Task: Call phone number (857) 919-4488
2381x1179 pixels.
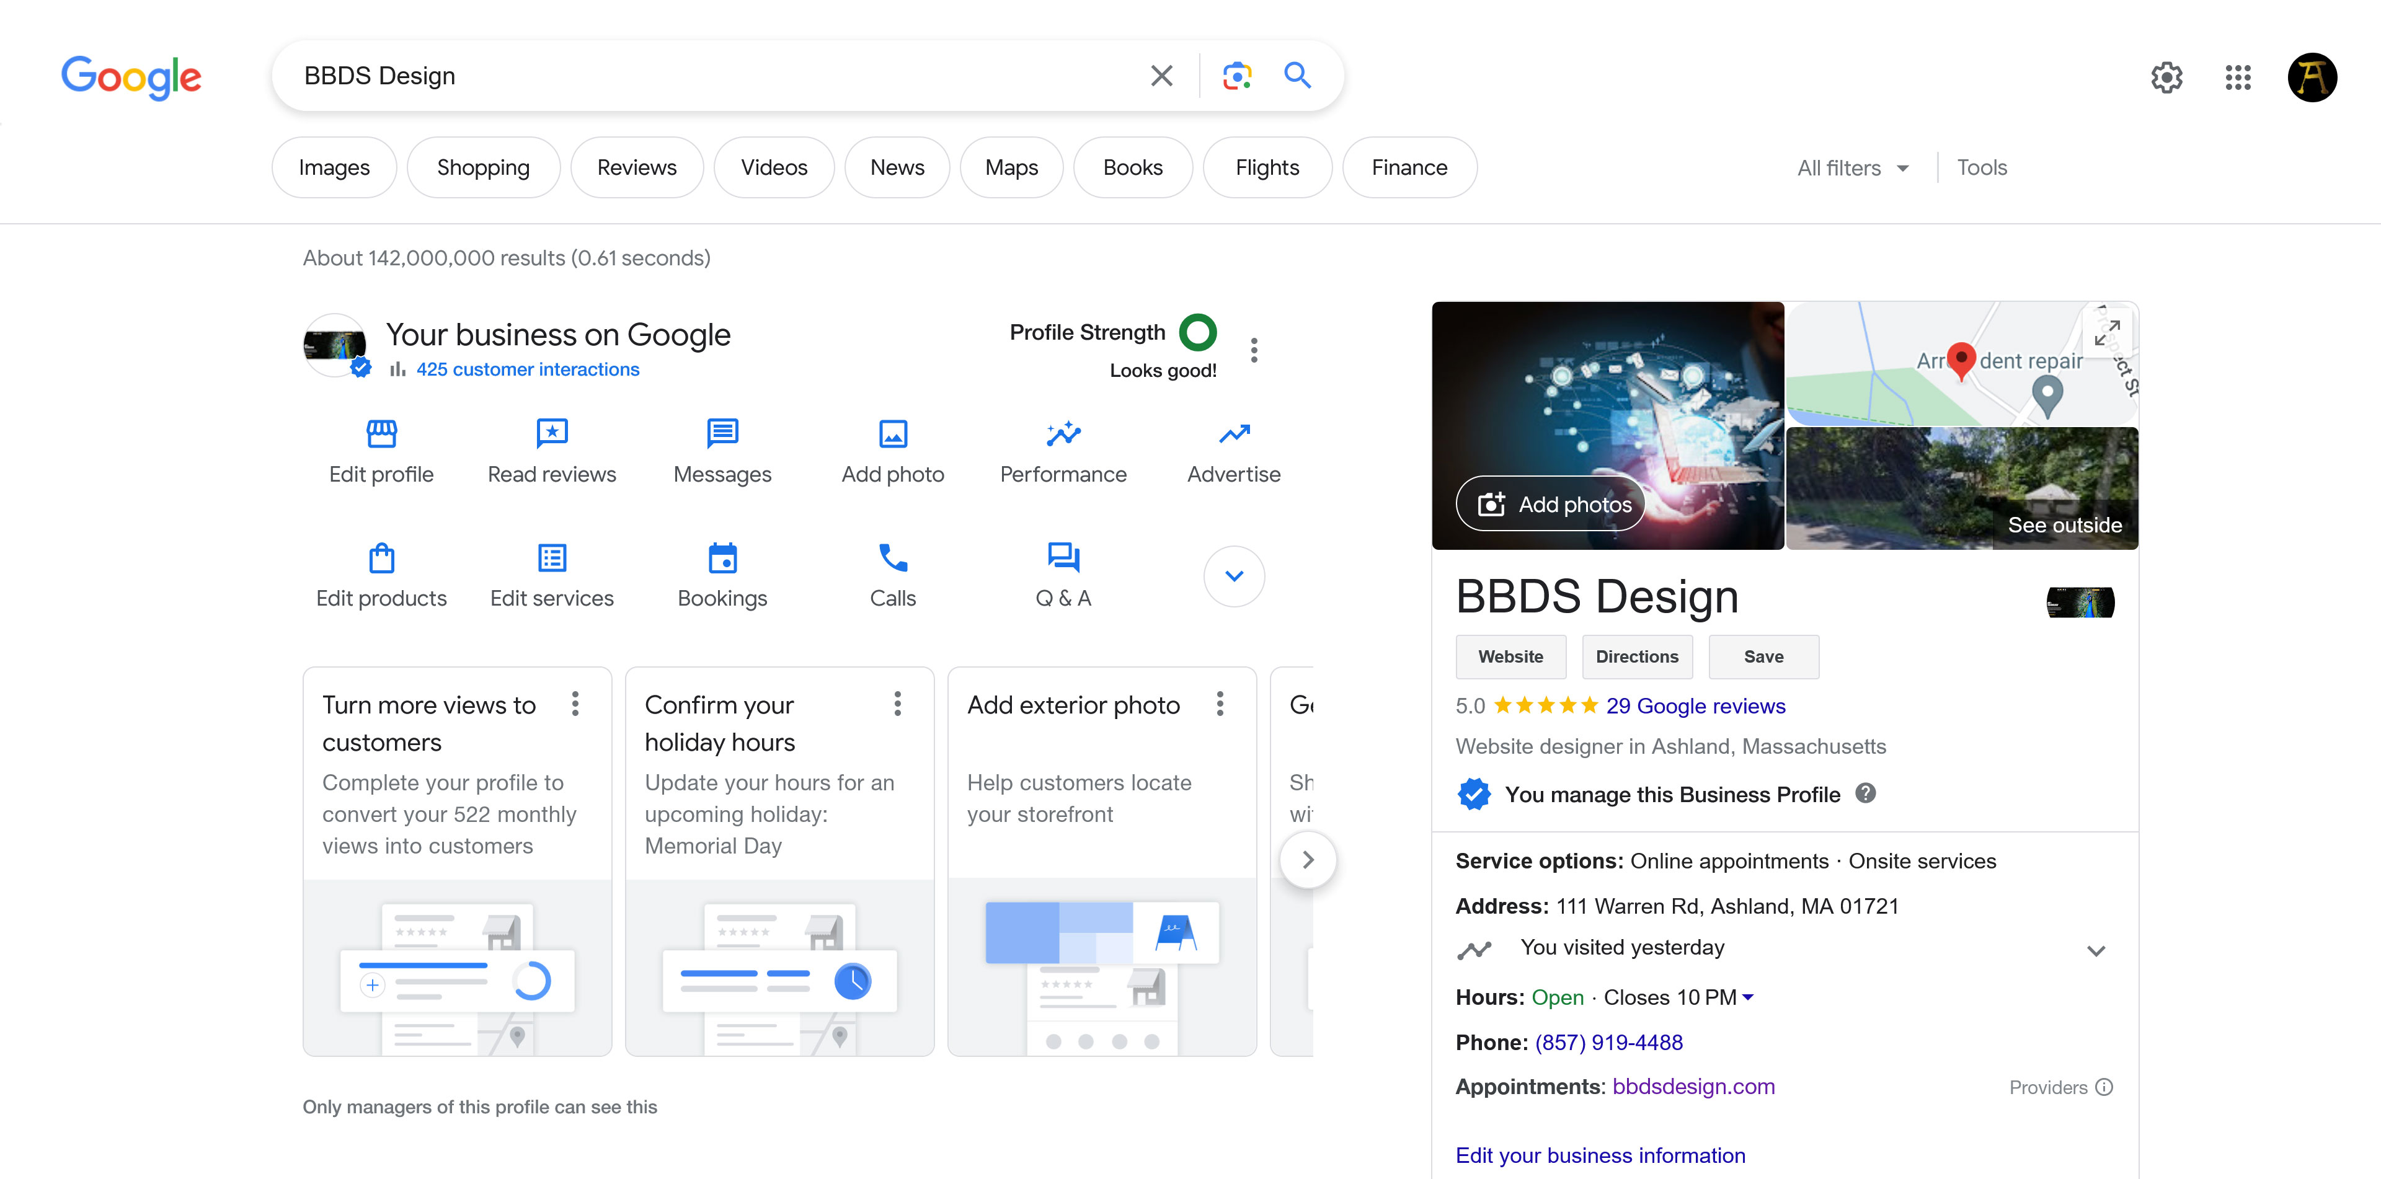Action: tap(1608, 1042)
